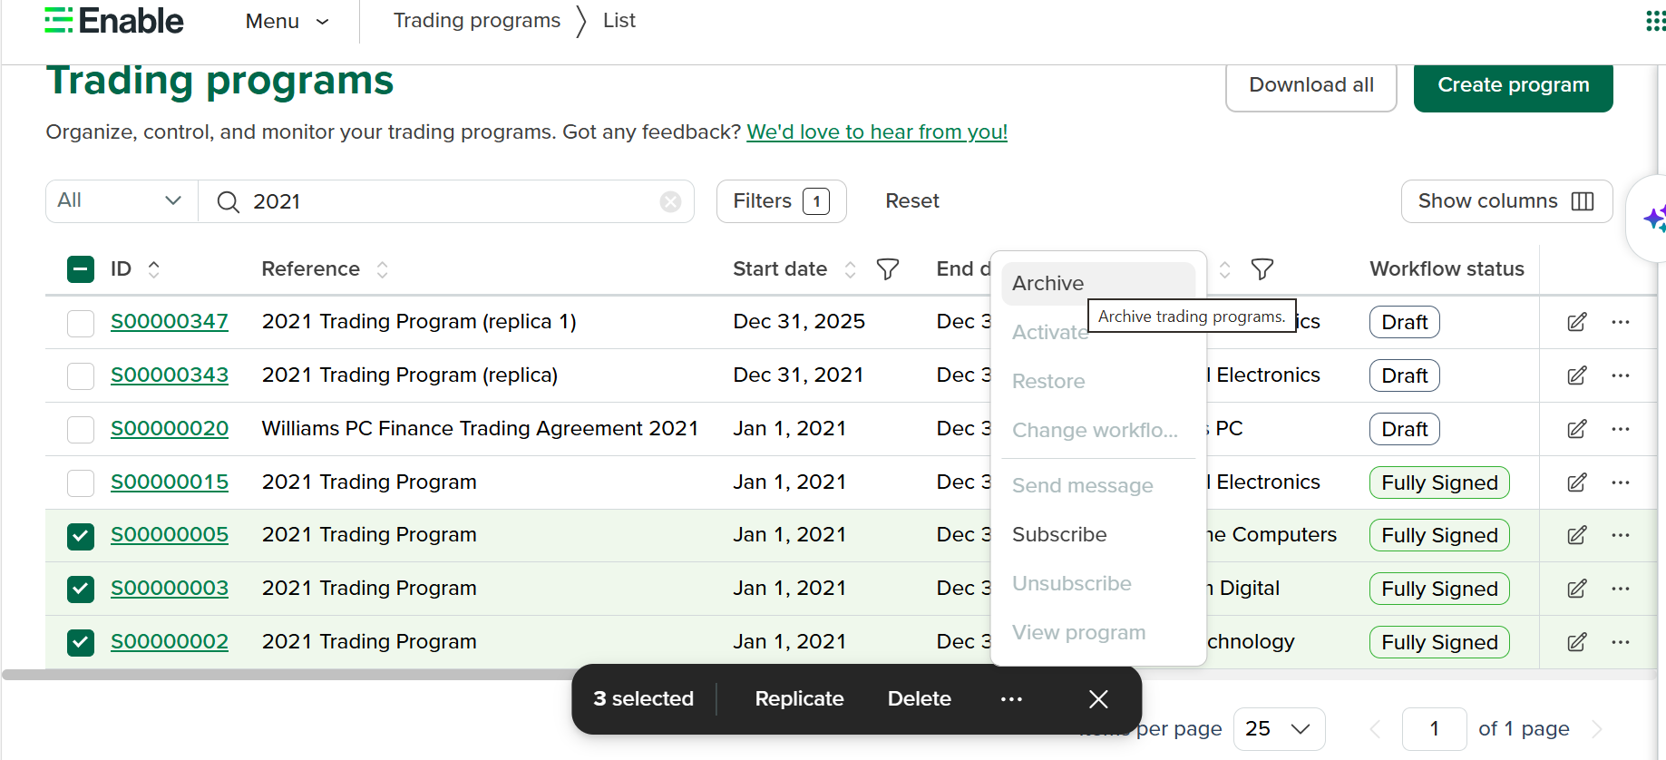1666x760 pixels.
Task: Click the page number input field
Action: click(1434, 729)
